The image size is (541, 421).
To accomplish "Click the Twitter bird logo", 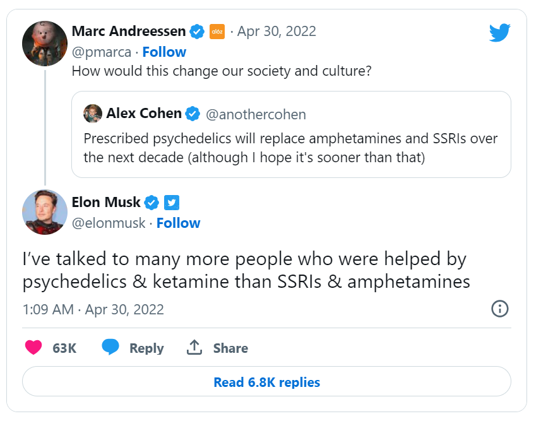I will tap(499, 32).
